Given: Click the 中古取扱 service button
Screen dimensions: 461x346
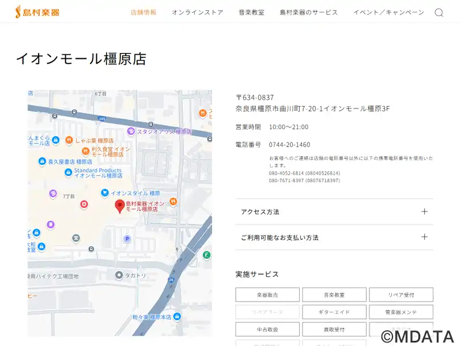Looking at the screenshot, I should tap(267, 329).
